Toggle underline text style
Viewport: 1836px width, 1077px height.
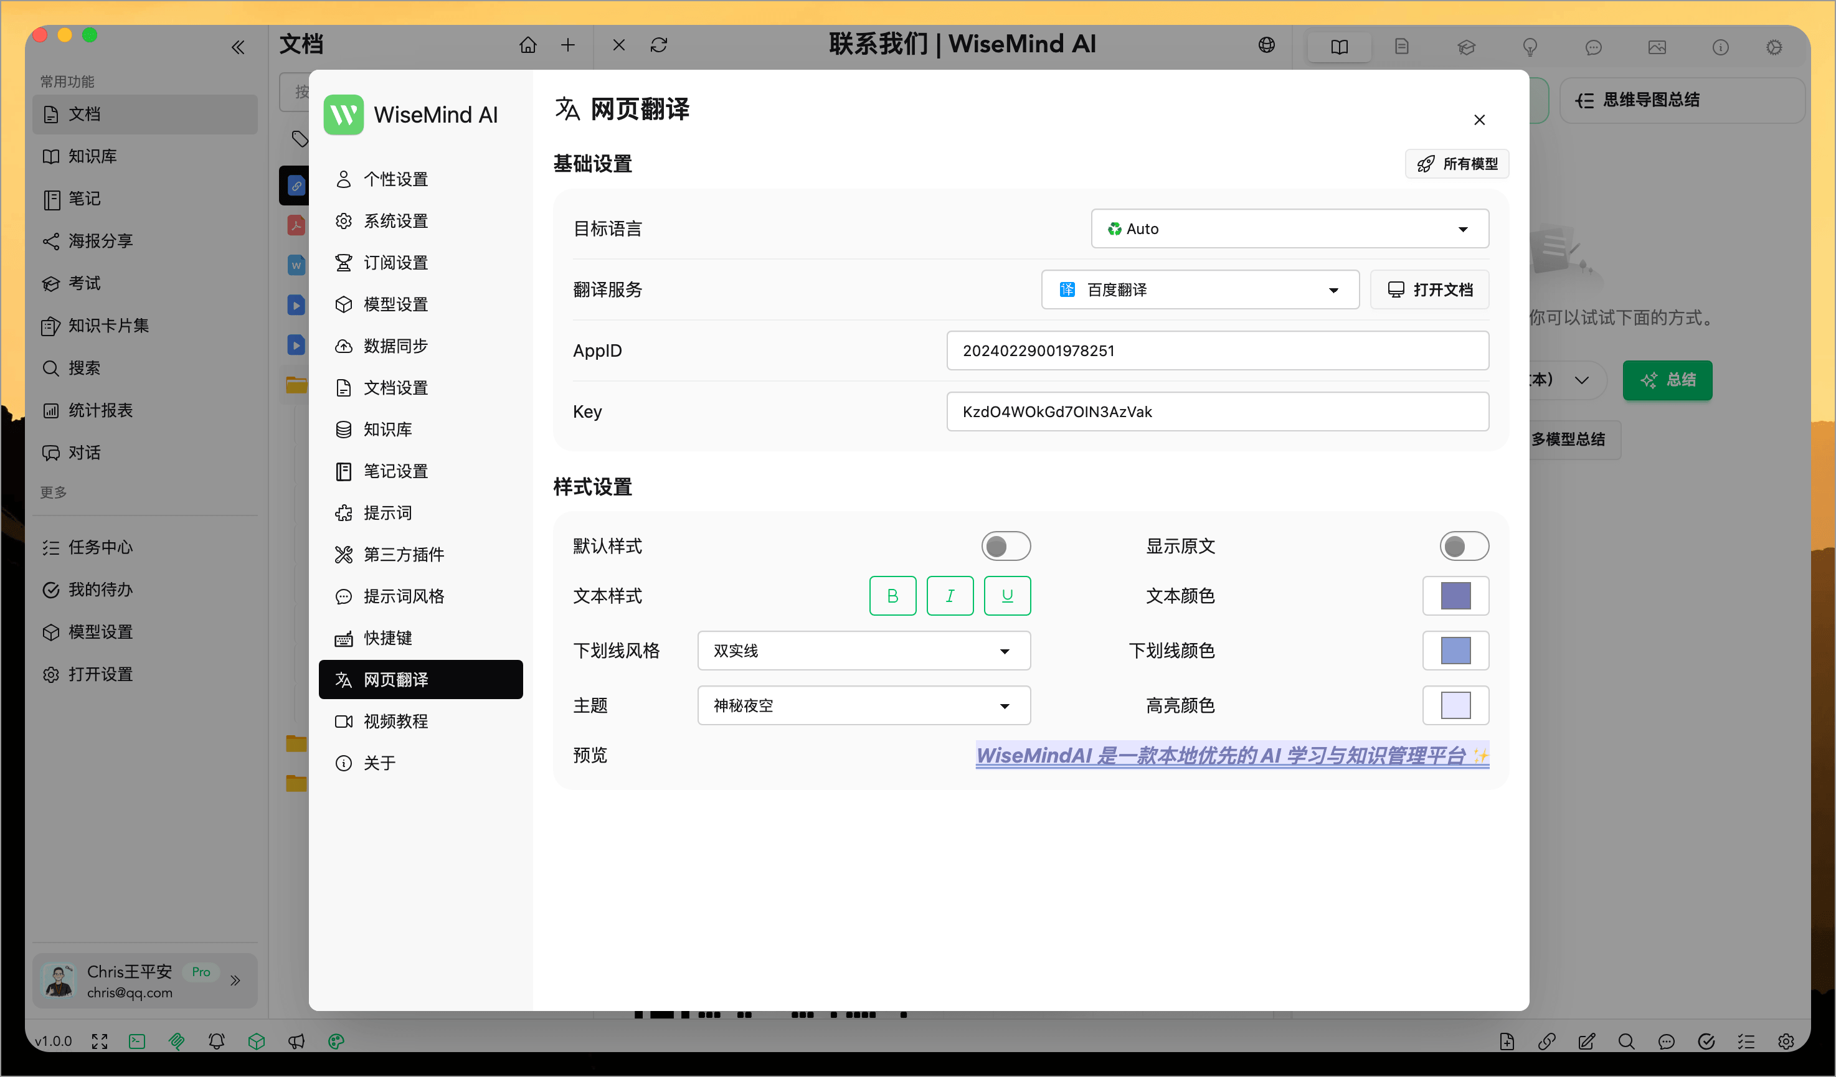point(1007,595)
